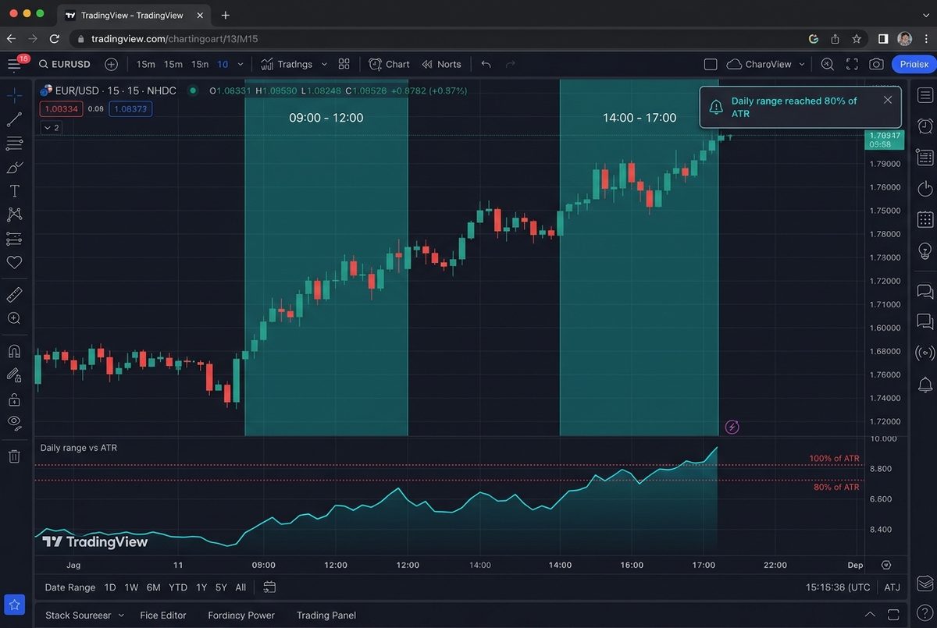Open the alerts clock panel icon
The image size is (937, 628).
925,126
